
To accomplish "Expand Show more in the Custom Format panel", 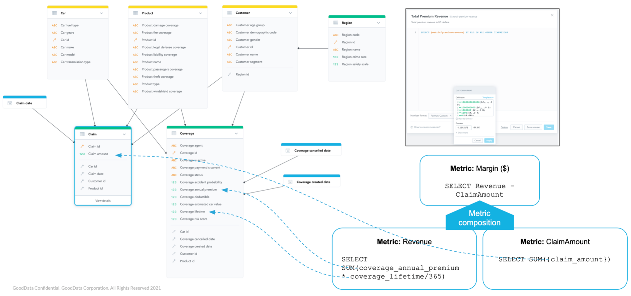I will point(462,133).
